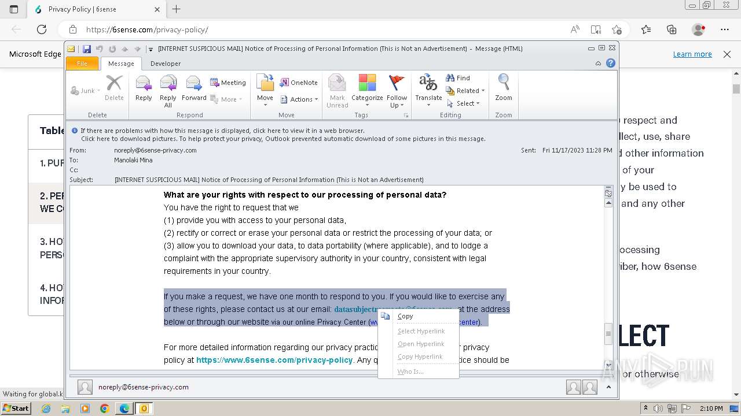The height and width of the screenshot is (416, 741).
Task: Open Edge profile avatar
Action: (x=699, y=29)
